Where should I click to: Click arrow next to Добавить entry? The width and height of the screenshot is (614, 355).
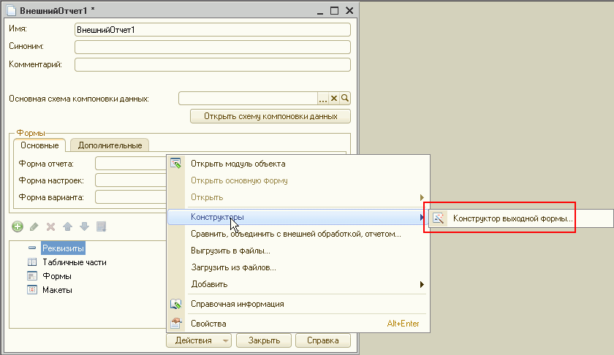[x=422, y=284]
